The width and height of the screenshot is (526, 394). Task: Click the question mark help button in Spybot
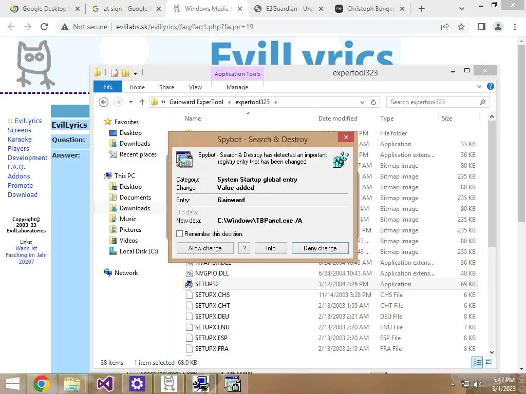pyautogui.click(x=244, y=248)
